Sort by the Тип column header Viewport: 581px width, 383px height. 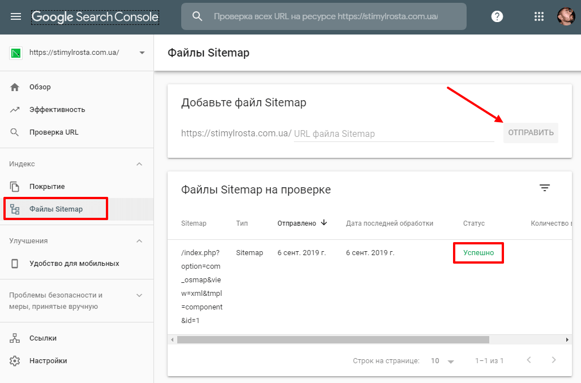click(x=242, y=223)
